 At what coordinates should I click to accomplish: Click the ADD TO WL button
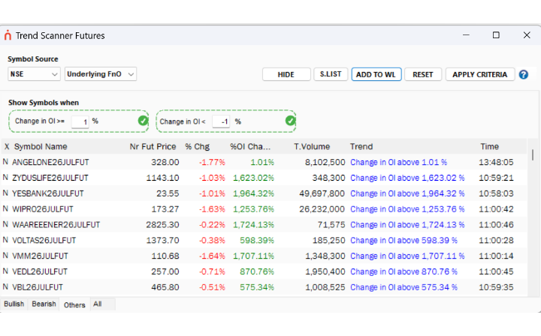[376, 74]
